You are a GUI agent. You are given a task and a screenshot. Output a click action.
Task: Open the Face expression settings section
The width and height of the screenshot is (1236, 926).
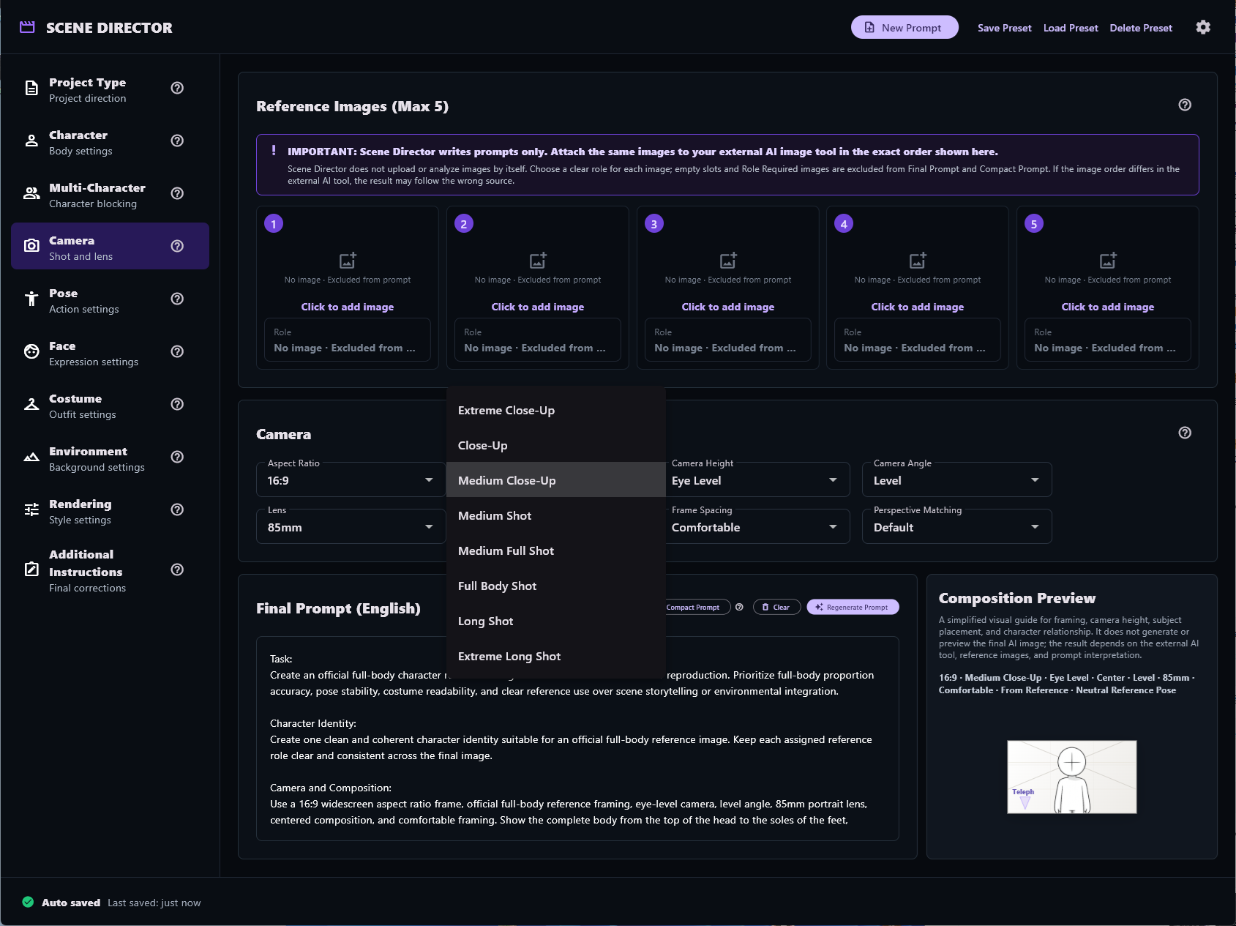click(110, 351)
